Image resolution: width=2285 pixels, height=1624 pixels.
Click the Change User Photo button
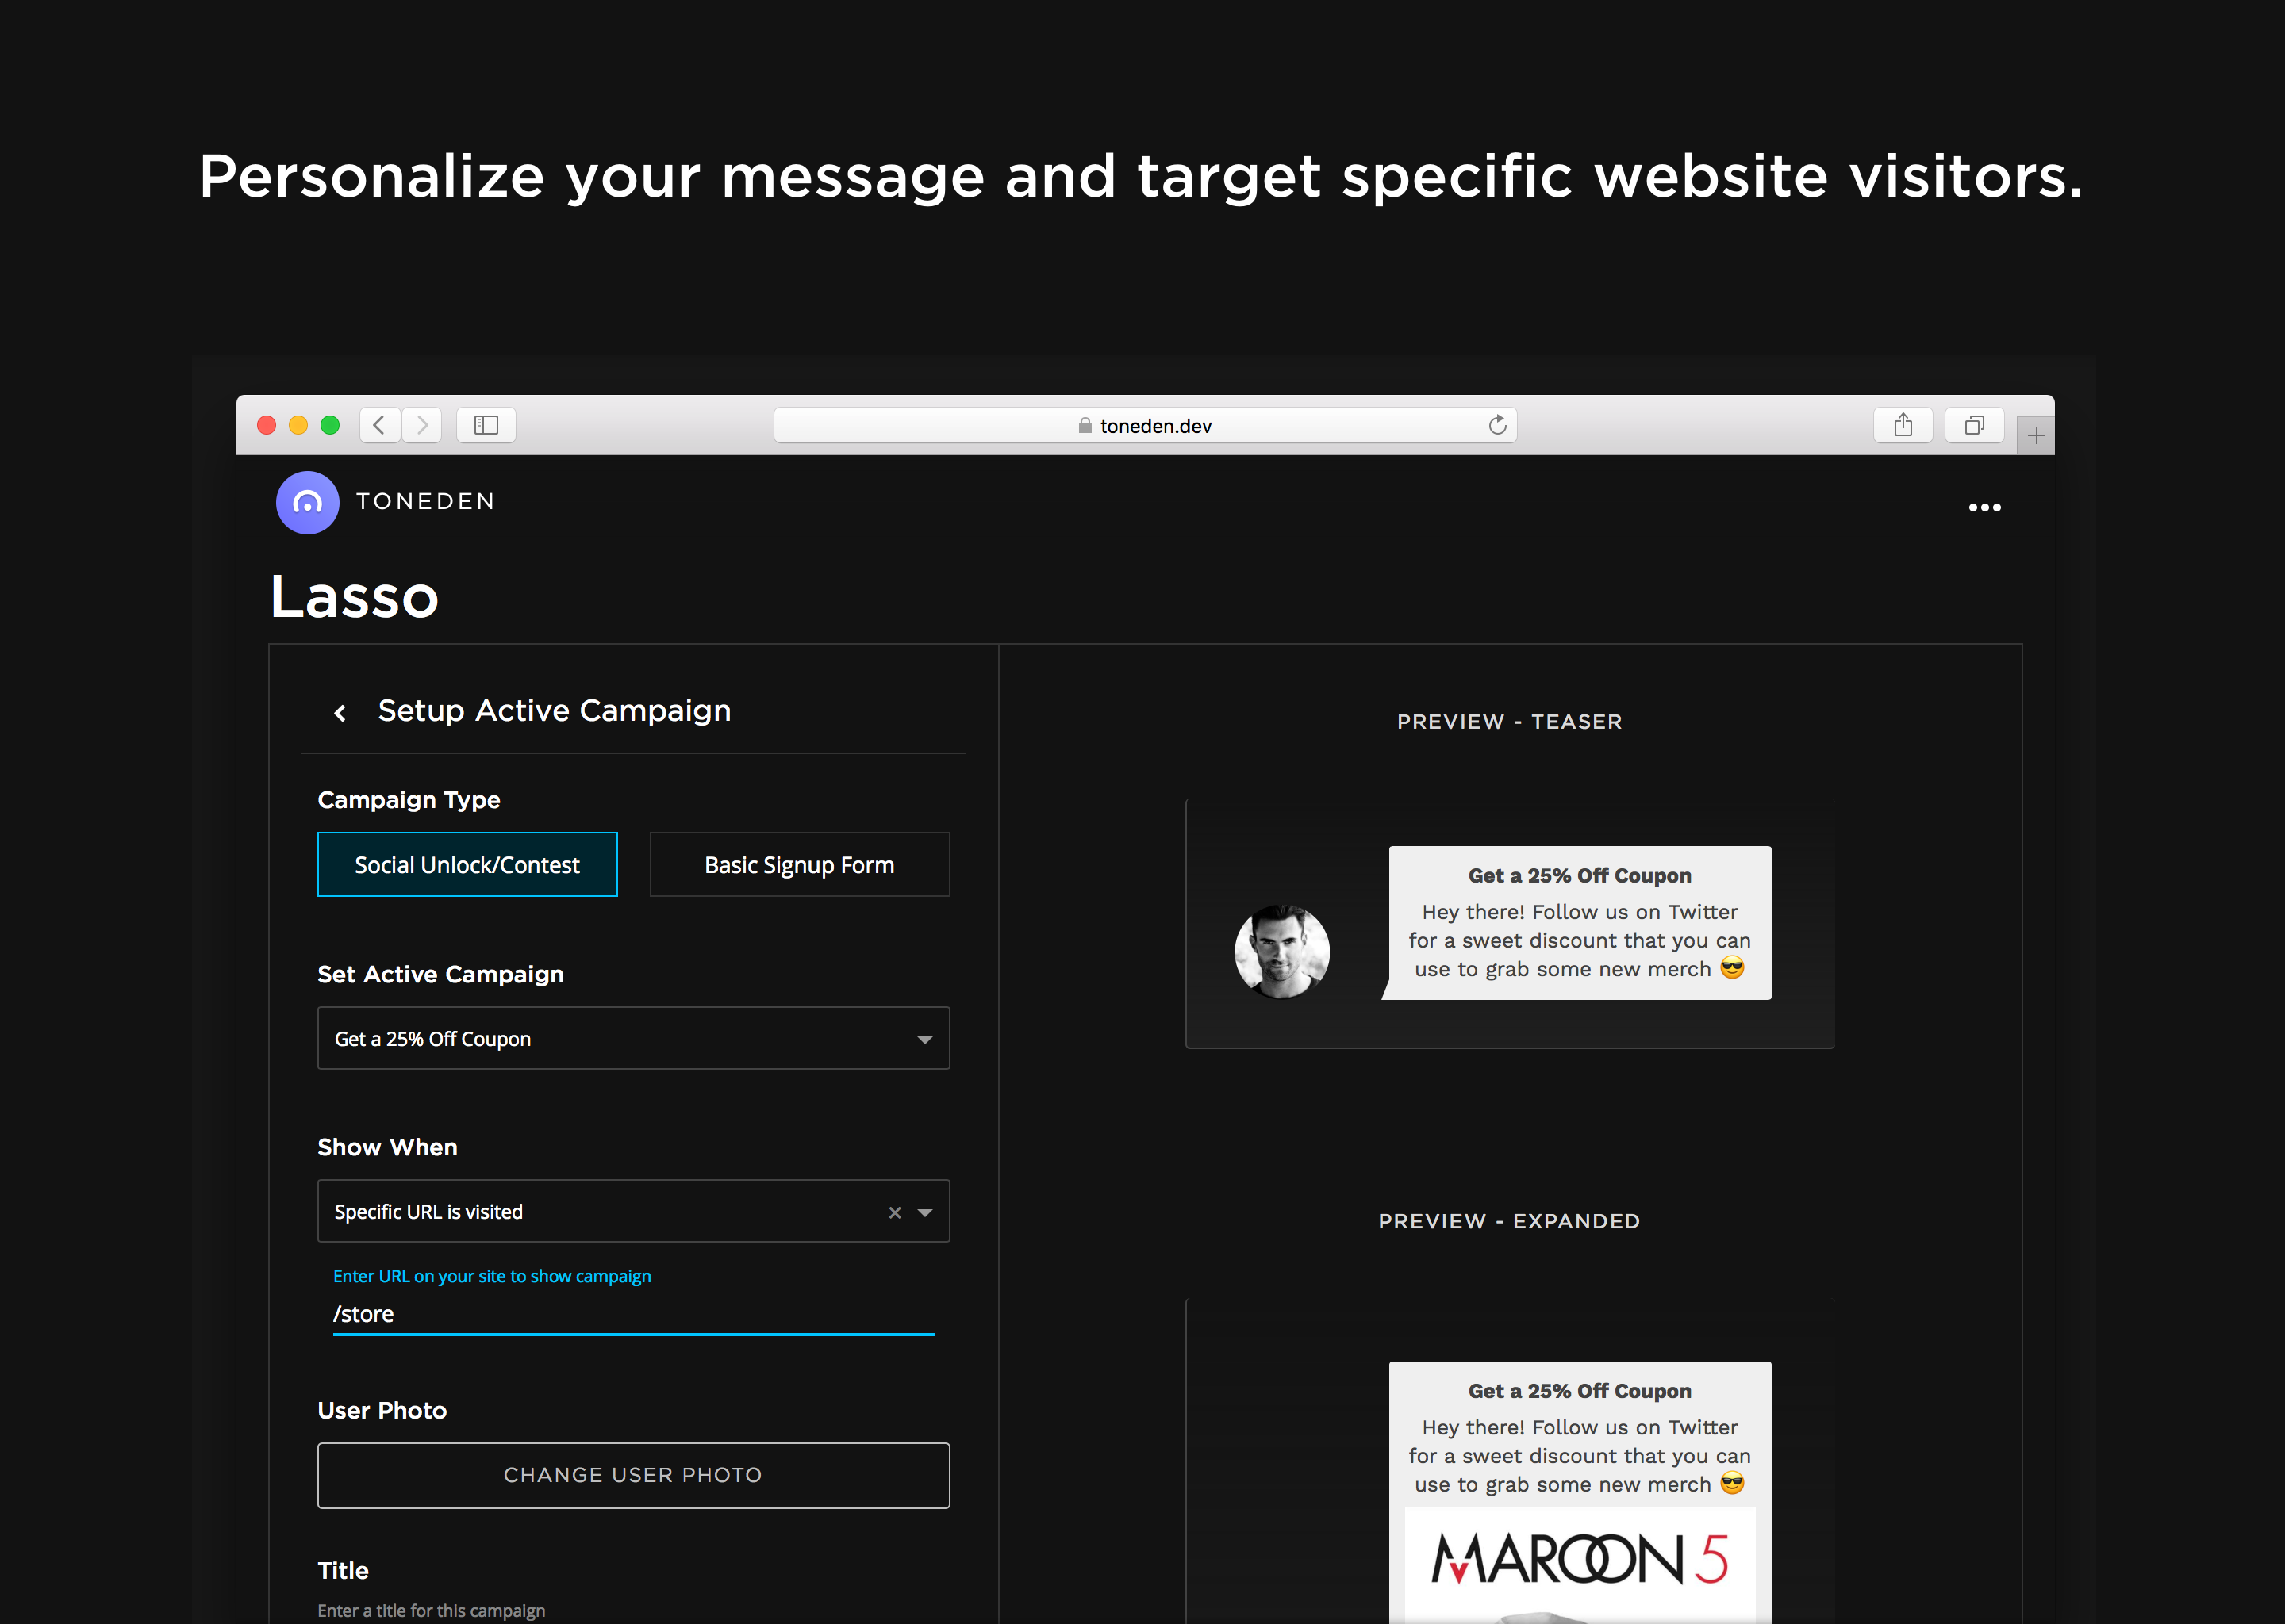point(632,1475)
